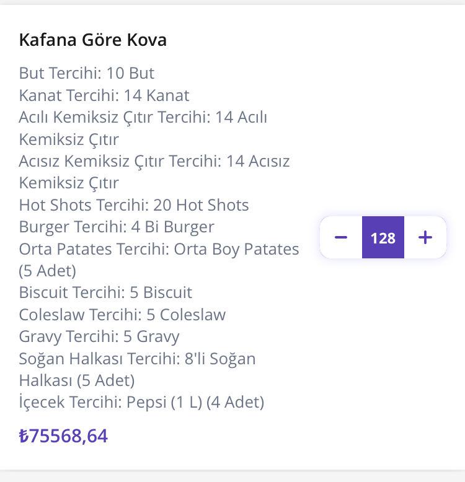Decrease quantity with the minus button
Viewport: 465px width, 482px height.
coord(341,237)
